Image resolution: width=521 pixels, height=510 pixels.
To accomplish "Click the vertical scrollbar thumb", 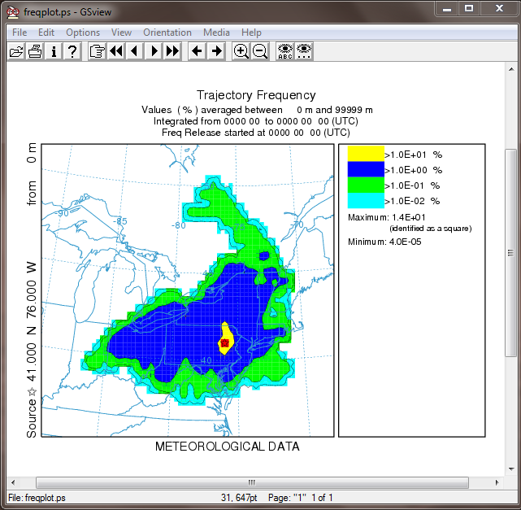I will tap(511, 253).
